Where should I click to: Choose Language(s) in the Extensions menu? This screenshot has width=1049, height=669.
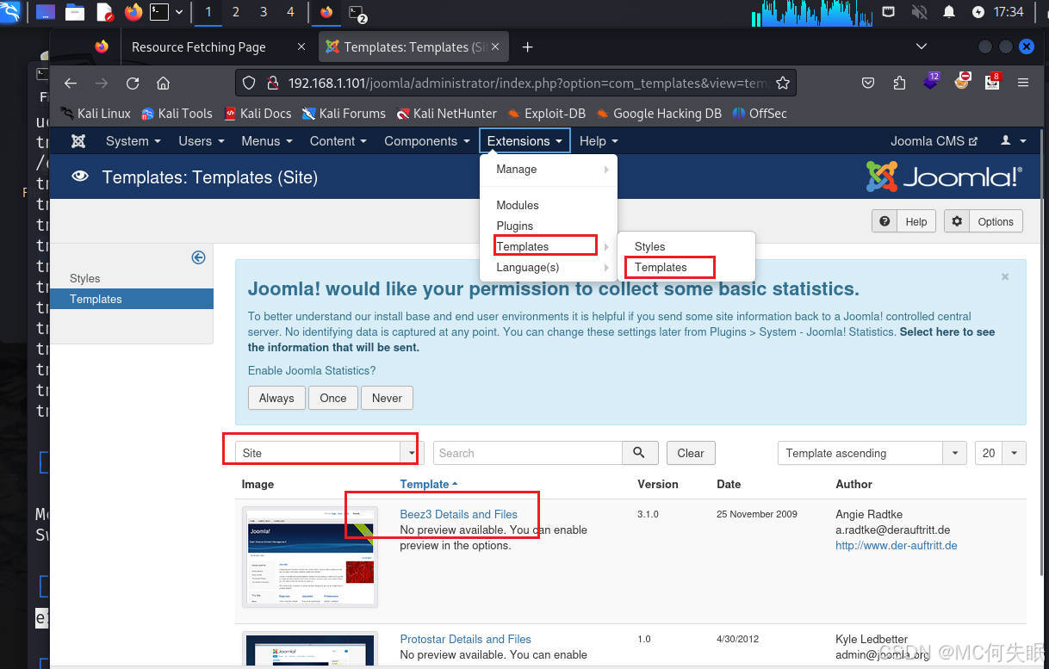tap(549, 267)
